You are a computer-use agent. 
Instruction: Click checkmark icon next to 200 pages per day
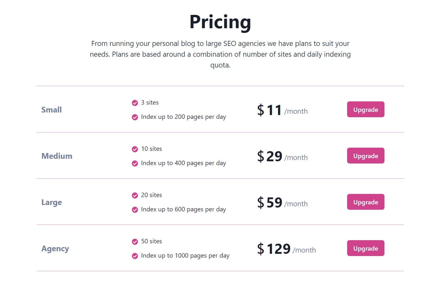[135, 117]
